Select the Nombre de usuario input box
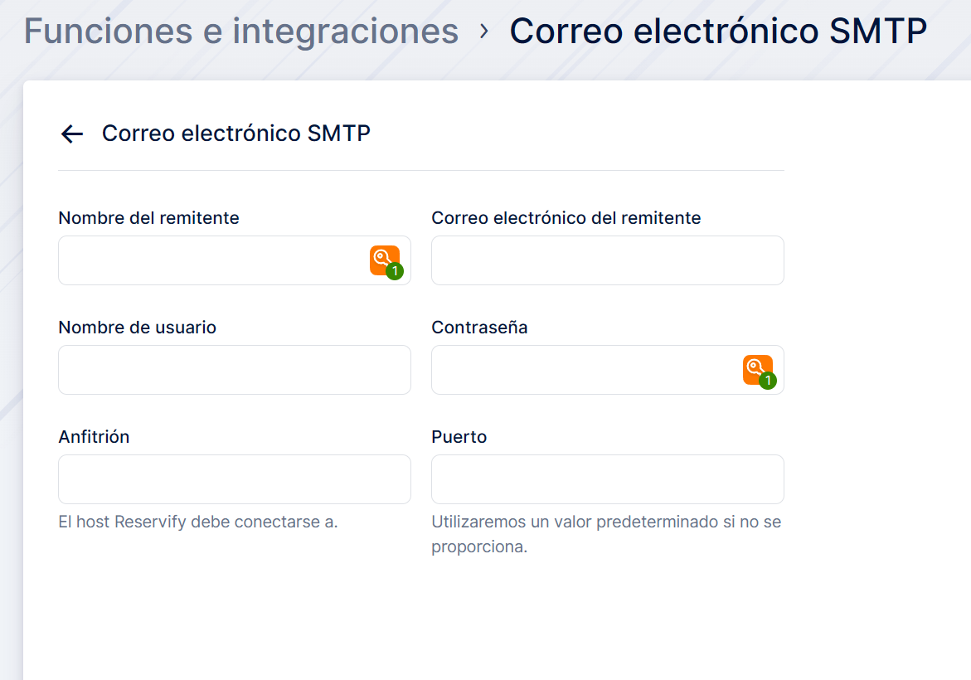This screenshot has width=971, height=680. [x=234, y=370]
